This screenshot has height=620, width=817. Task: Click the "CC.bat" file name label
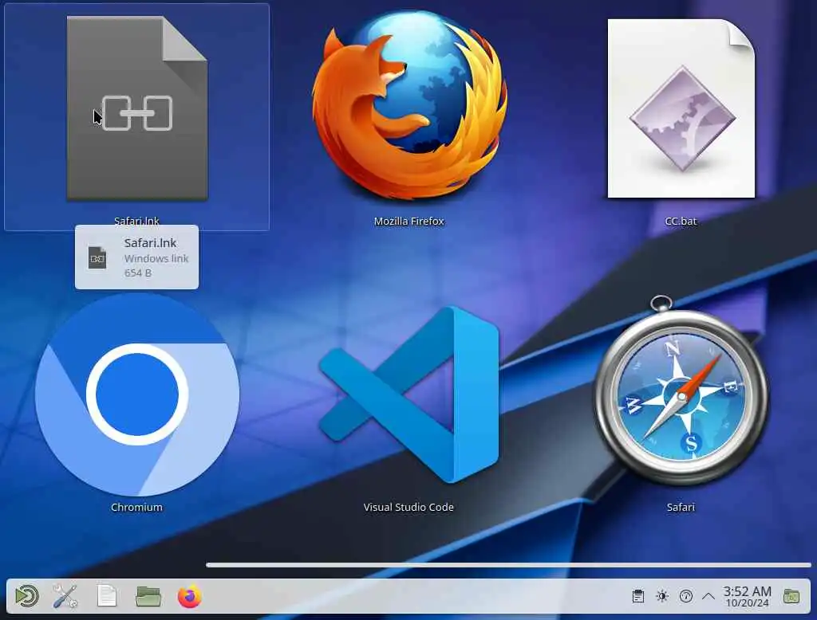[x=681, y=222]
